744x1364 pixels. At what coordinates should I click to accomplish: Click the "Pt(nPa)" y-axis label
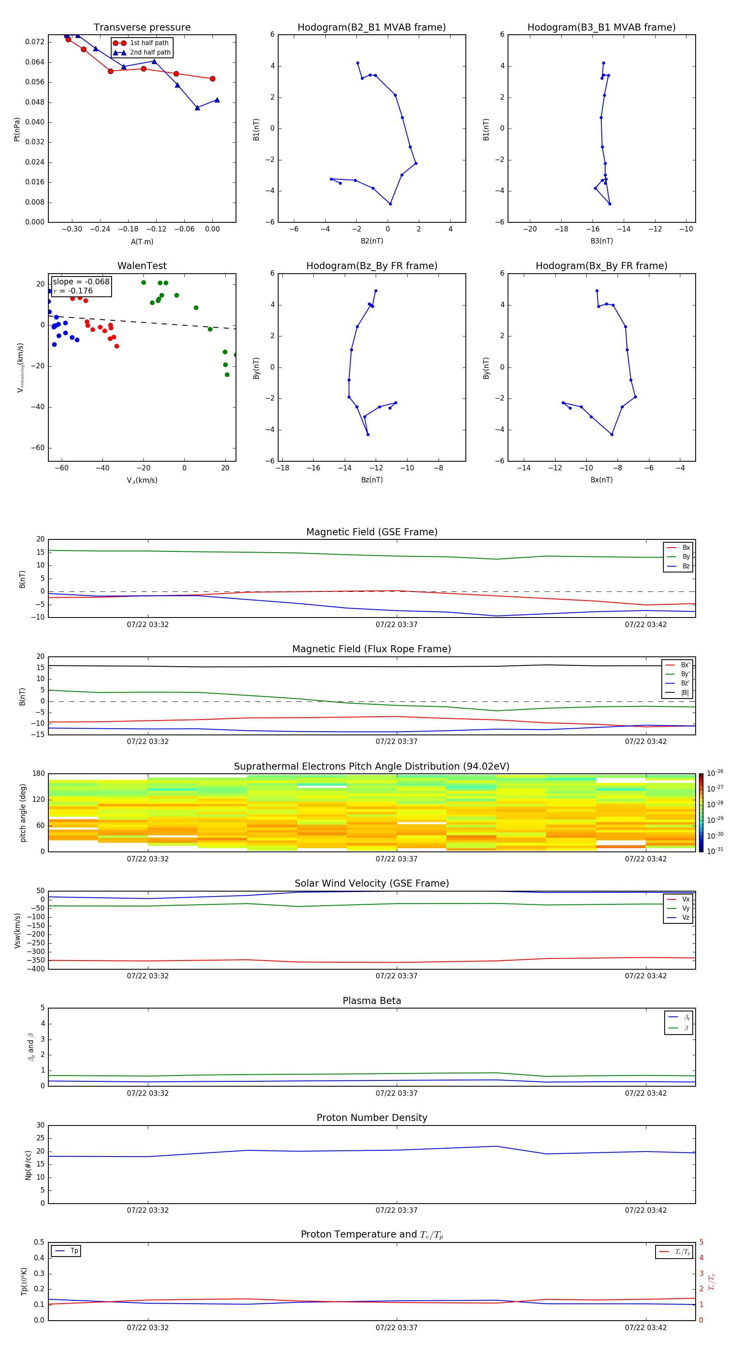point(17,129)
